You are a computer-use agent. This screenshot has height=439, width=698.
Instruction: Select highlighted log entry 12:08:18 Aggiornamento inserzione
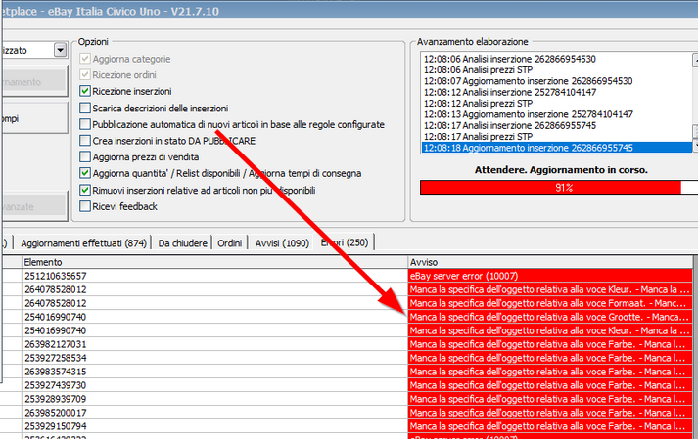pyautogui.click(x=556, y=148)
